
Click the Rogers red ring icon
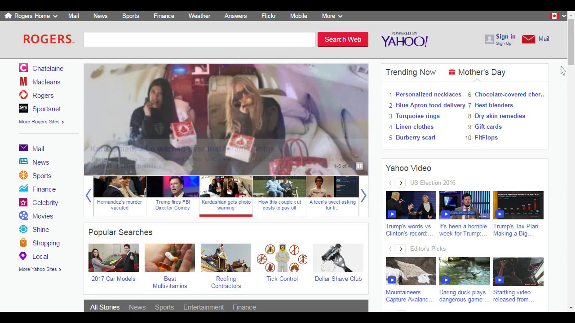(x=23, y=95)
